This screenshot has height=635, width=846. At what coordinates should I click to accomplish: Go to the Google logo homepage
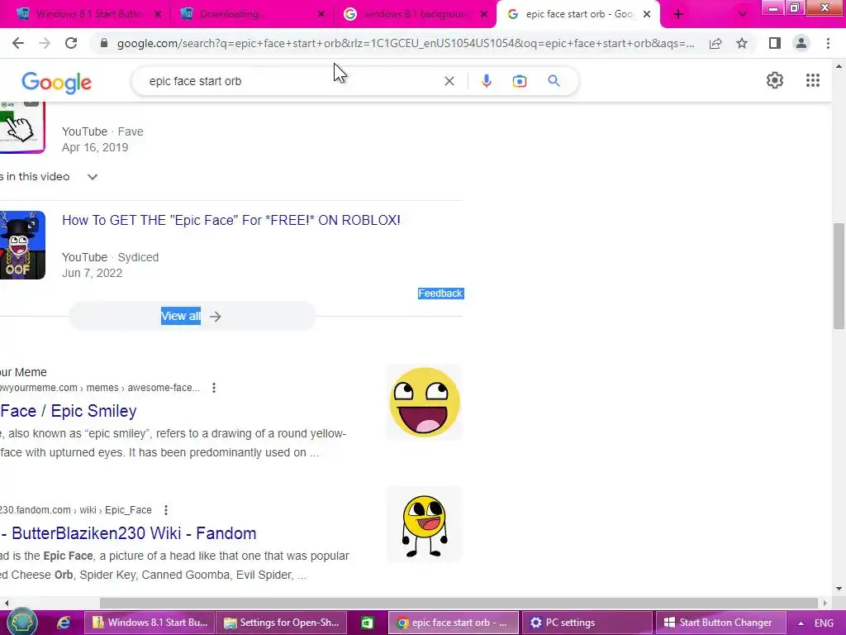[57, 82]
